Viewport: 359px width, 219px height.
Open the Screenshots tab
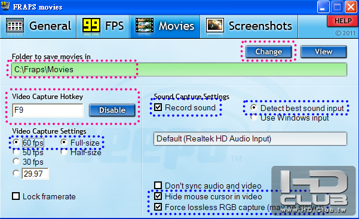[x=249, y=26]
